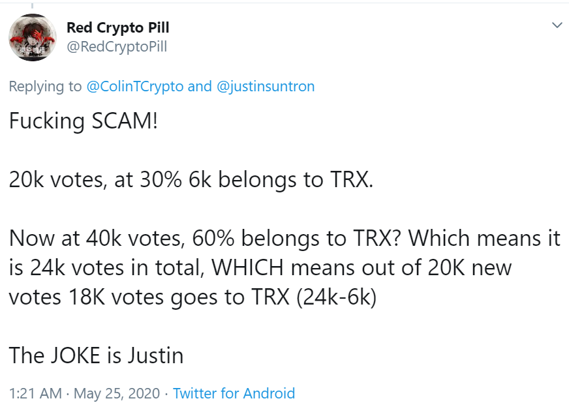
Task: Click the 'votes 18K votes goes to TRX' line
Action: tap(192, 297)
